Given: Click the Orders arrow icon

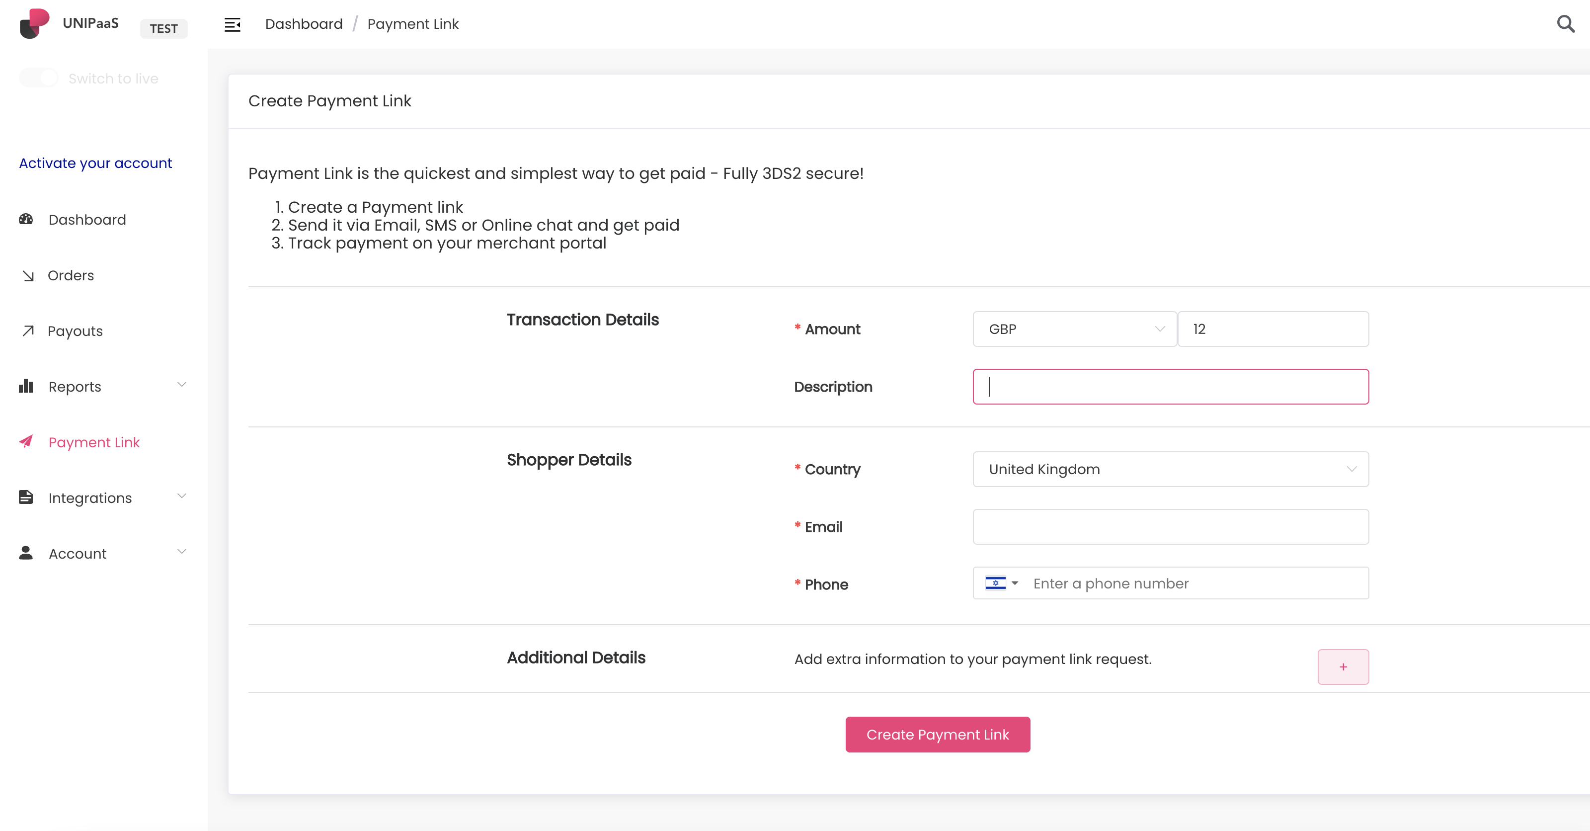Looking at the screenshot, I should pyautogui.click(x=28, y=275).
